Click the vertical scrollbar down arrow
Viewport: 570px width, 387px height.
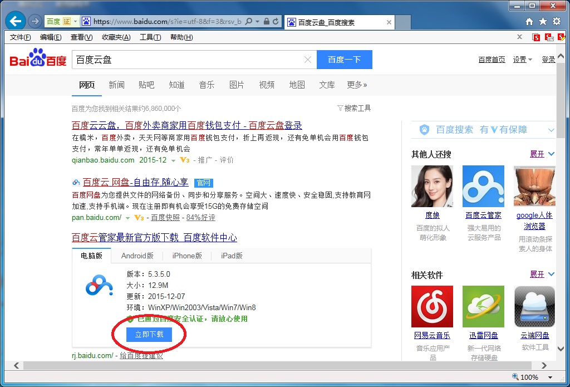[561, 349]
